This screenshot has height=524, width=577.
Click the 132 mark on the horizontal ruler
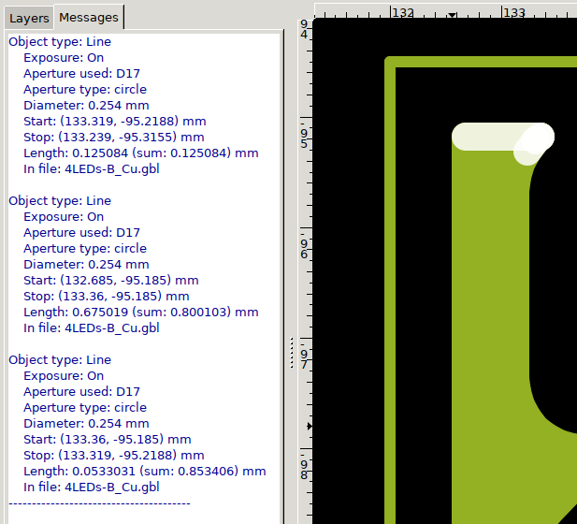point(403,12)
